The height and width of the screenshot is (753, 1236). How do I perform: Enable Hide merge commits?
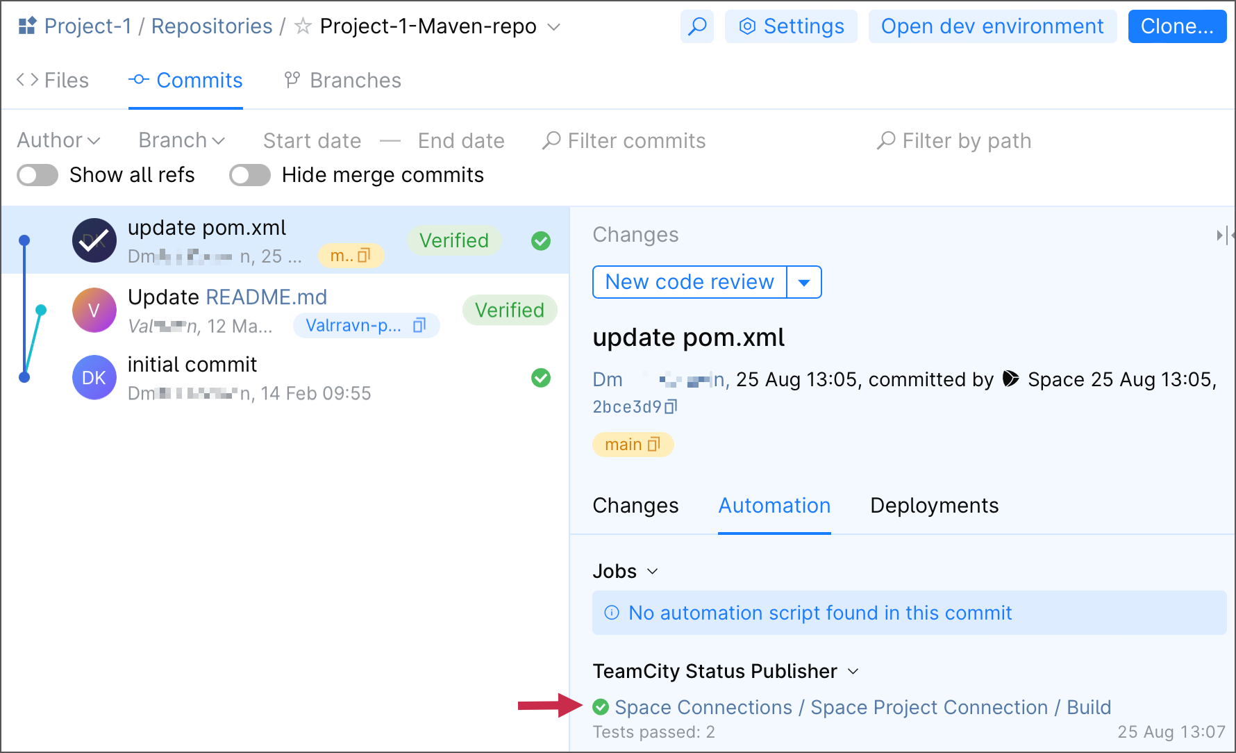249,174
